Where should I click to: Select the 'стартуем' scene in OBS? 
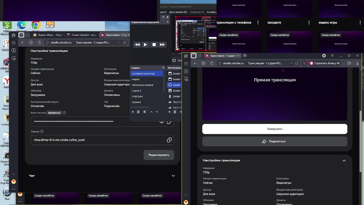(147, 96)
